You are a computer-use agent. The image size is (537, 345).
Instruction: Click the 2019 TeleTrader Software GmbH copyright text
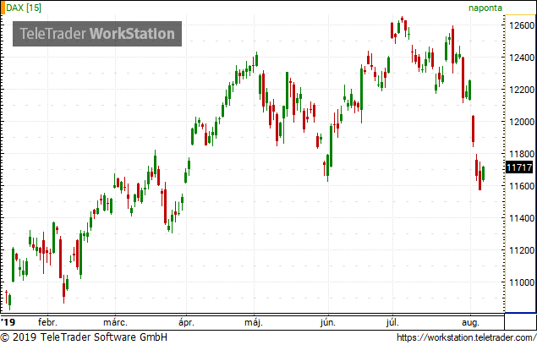(x=84, y=337)
